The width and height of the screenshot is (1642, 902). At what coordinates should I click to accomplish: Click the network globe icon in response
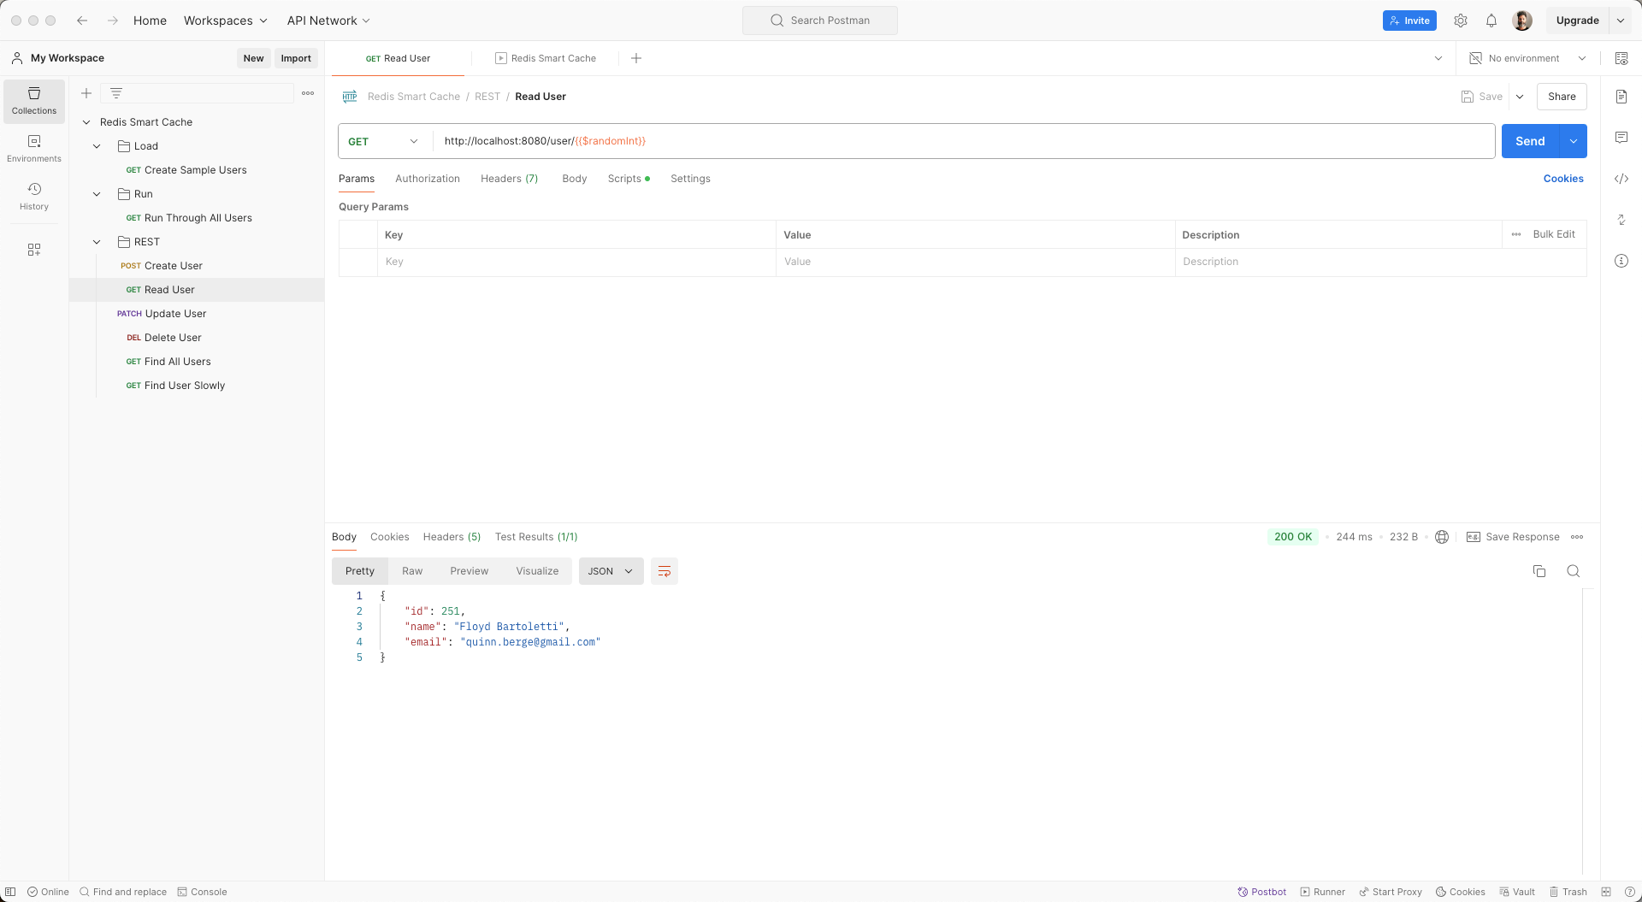coord(1442,537)
